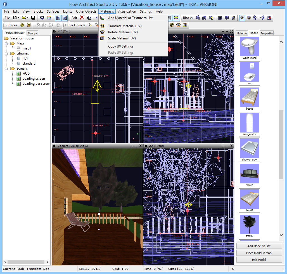The image size is (287, 274).
Task: Click the toolbar Translate Material four-arrow icon
Action: 172,25
